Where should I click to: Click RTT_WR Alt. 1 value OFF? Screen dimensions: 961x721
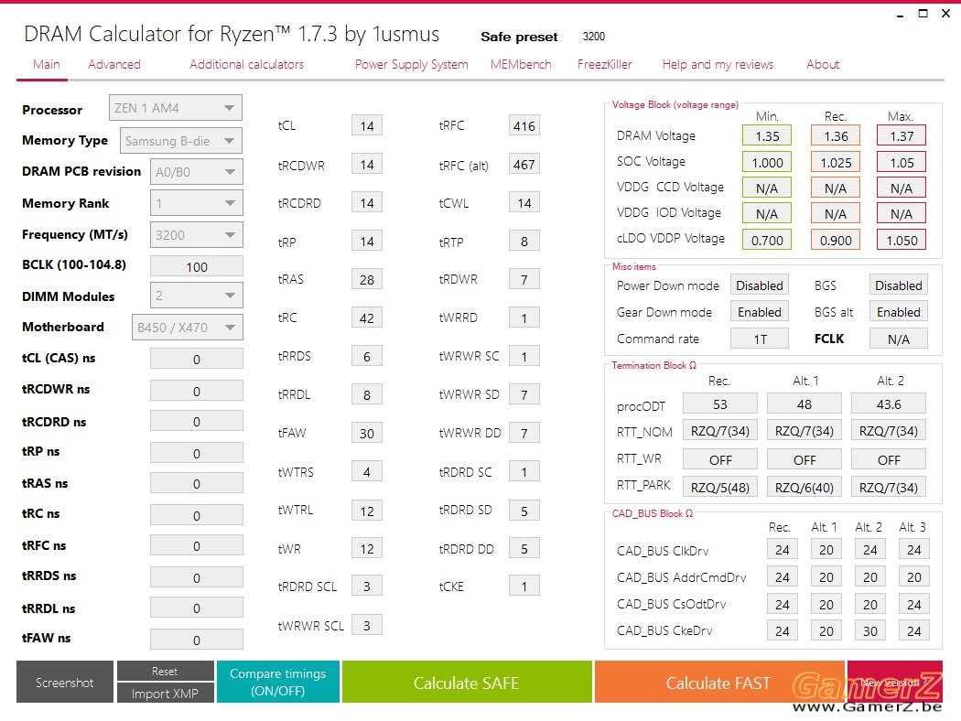(804, 459)
